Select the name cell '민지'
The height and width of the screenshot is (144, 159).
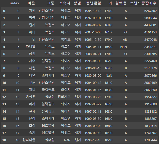(x=32, y=25)
